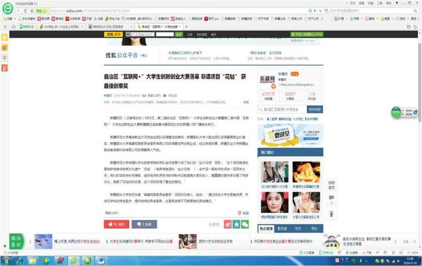
Task: Share the article to WeChat
Action: pos(245,224)
